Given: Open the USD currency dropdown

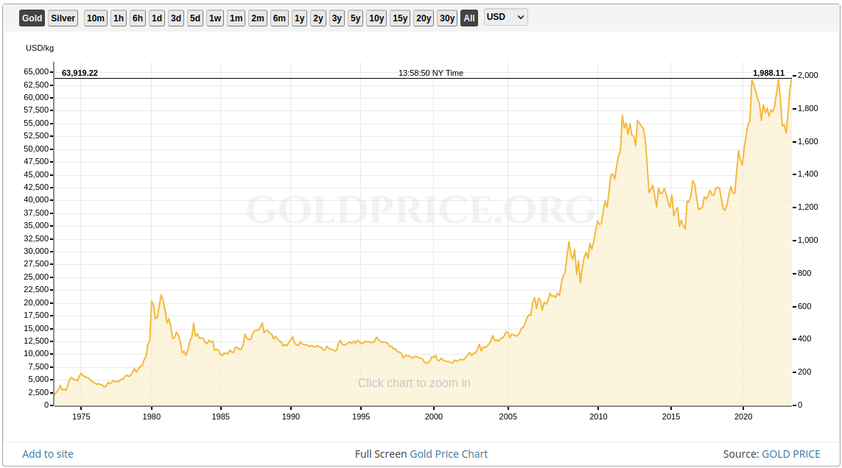Looking at the screenshot, I should [505, 18].
